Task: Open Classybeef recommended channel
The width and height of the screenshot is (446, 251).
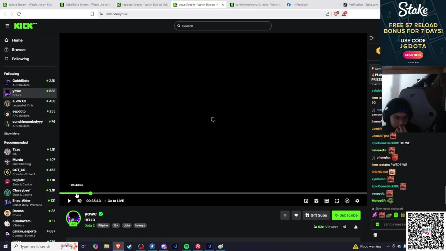Action: 30,192
